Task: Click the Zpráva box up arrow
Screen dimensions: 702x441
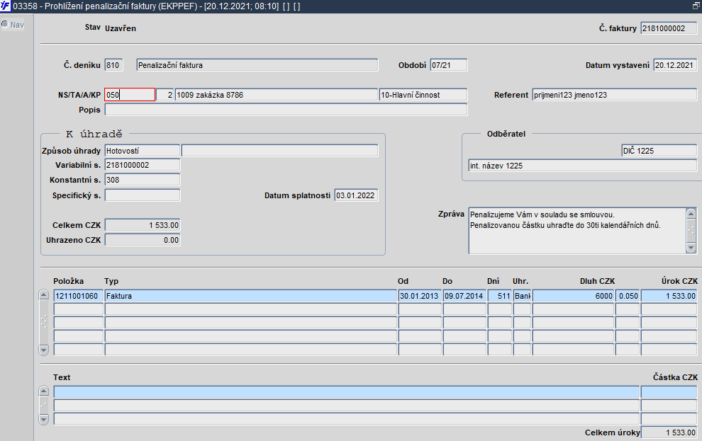Action: 691,213
